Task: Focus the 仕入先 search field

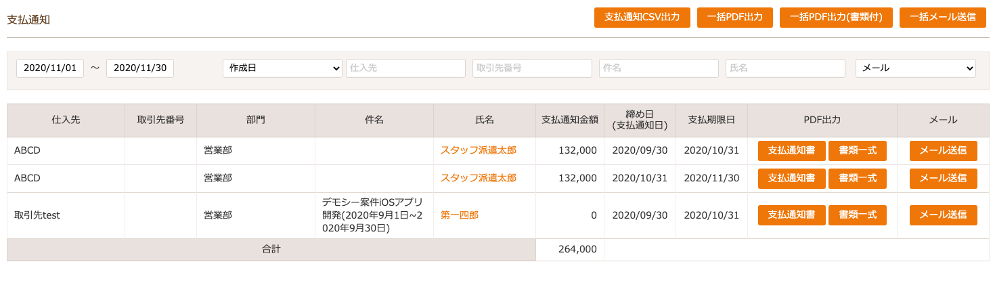Action: point(405,68)
